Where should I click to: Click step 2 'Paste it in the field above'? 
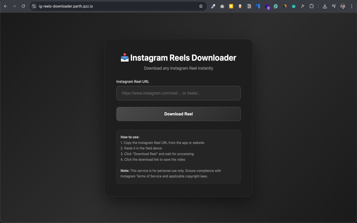pyautogui.click(x=141, y=148)
